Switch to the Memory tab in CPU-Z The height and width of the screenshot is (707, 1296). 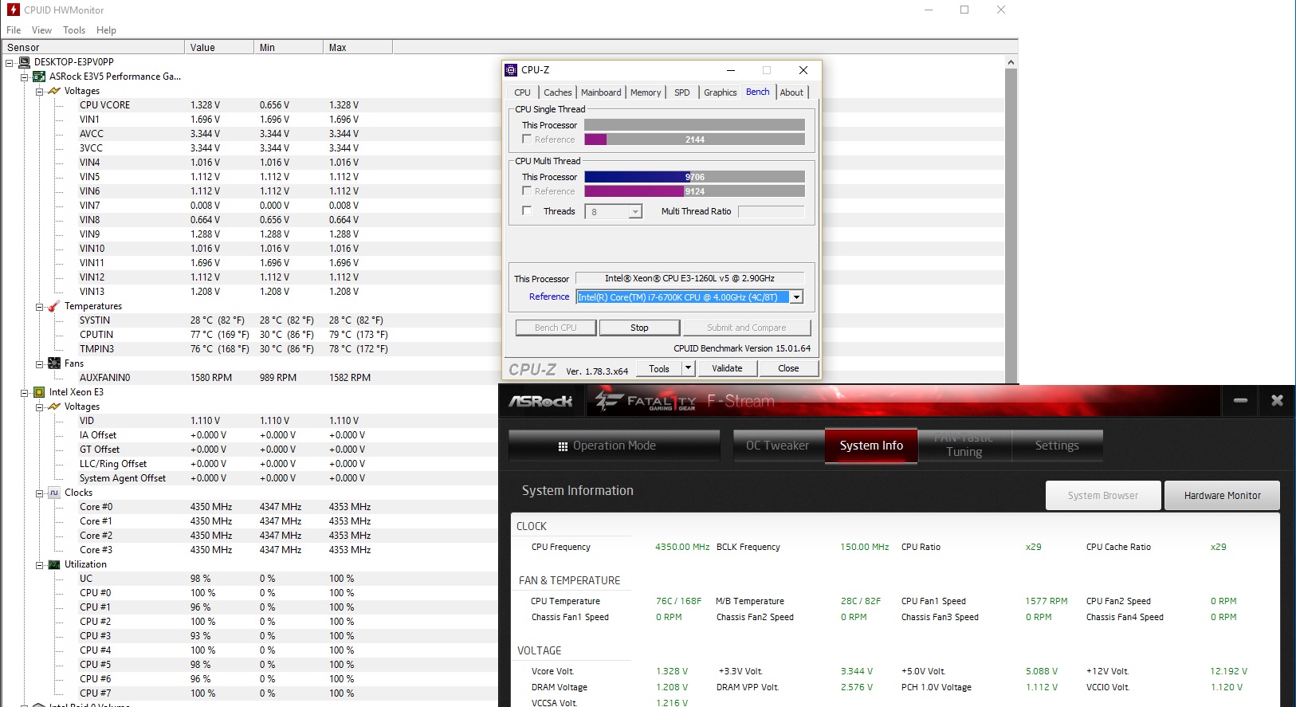coord(646,92)
